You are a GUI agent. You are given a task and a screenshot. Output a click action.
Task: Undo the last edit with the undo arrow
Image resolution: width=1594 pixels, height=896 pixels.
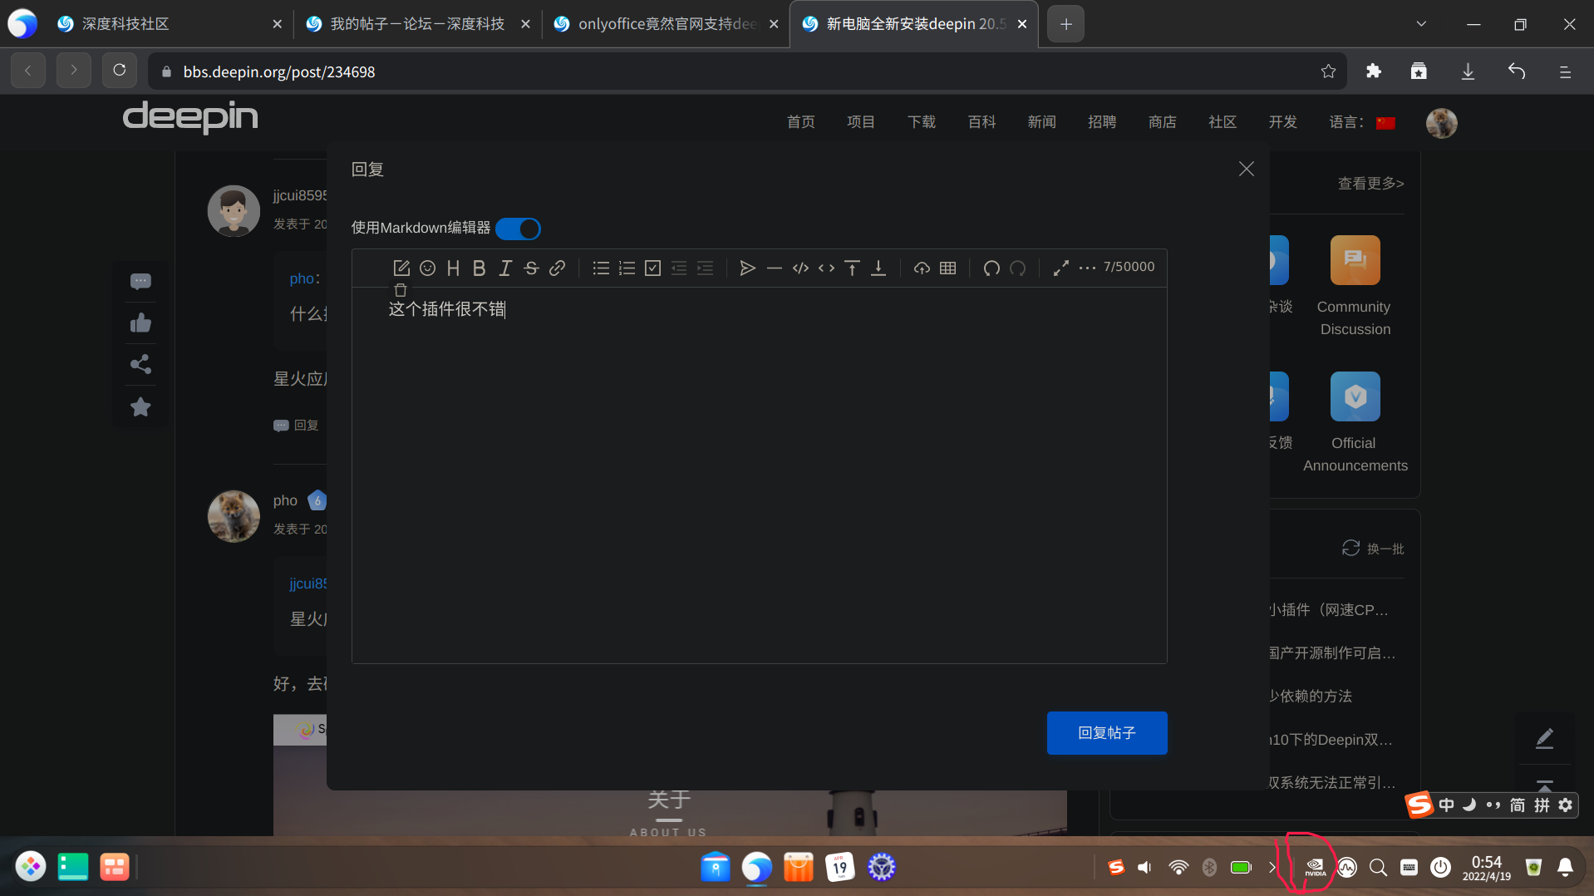pyautogui.click(x=991, y=268)
